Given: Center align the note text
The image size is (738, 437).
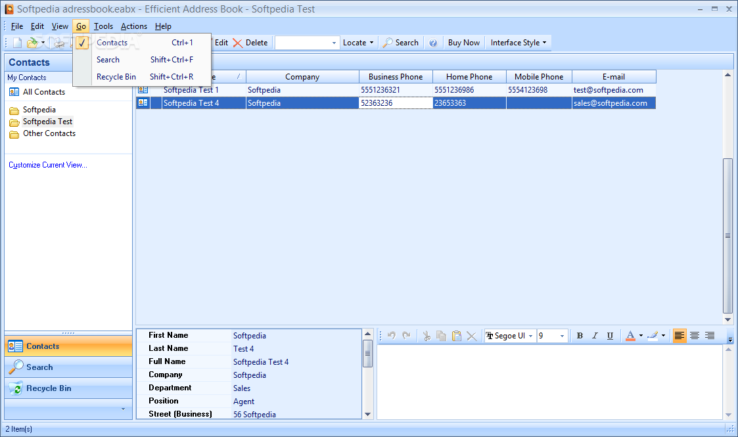Looking at the screenshot, I should pos(694,336).
